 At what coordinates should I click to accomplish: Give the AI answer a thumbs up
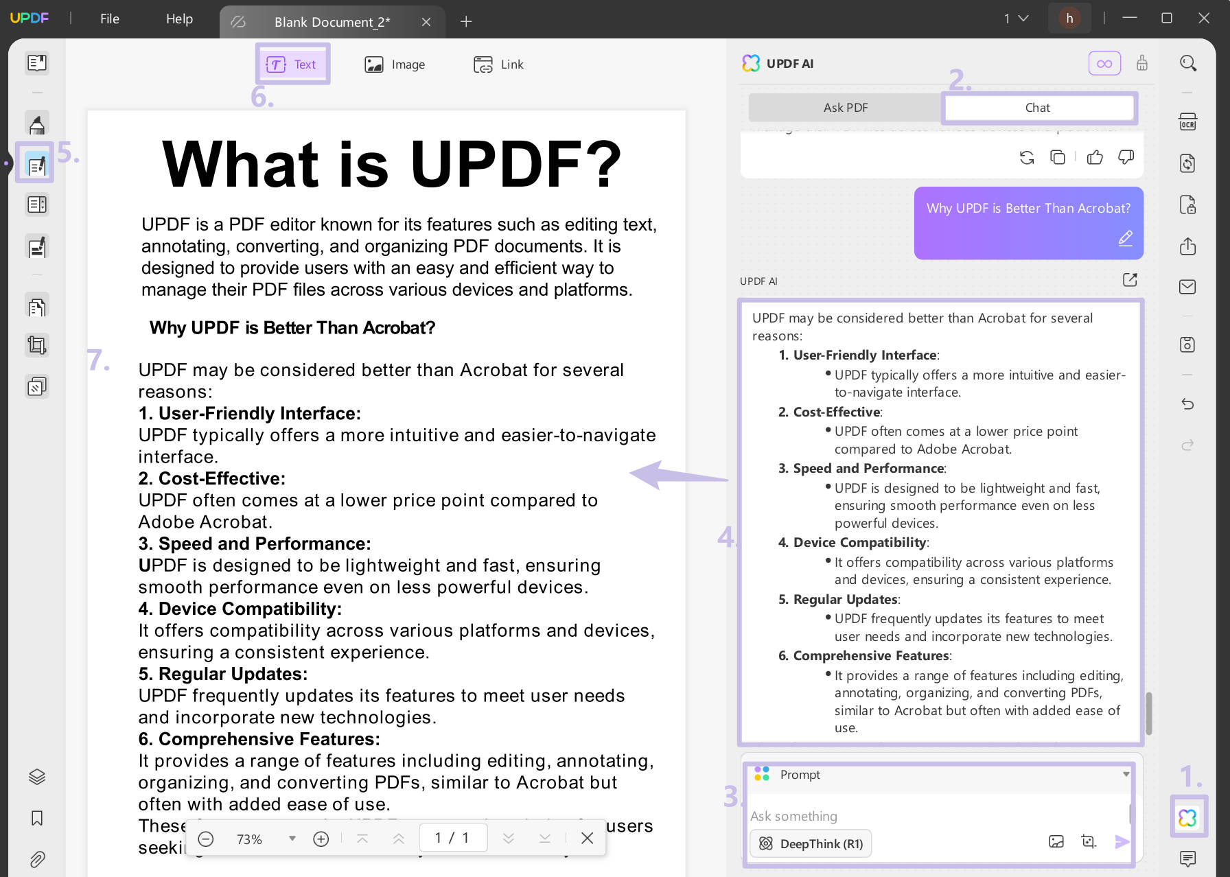tap(1094, 157)
